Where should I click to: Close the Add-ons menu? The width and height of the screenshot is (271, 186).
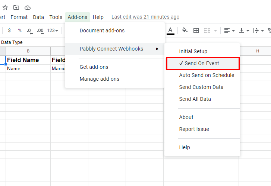[x=78, y=17]
